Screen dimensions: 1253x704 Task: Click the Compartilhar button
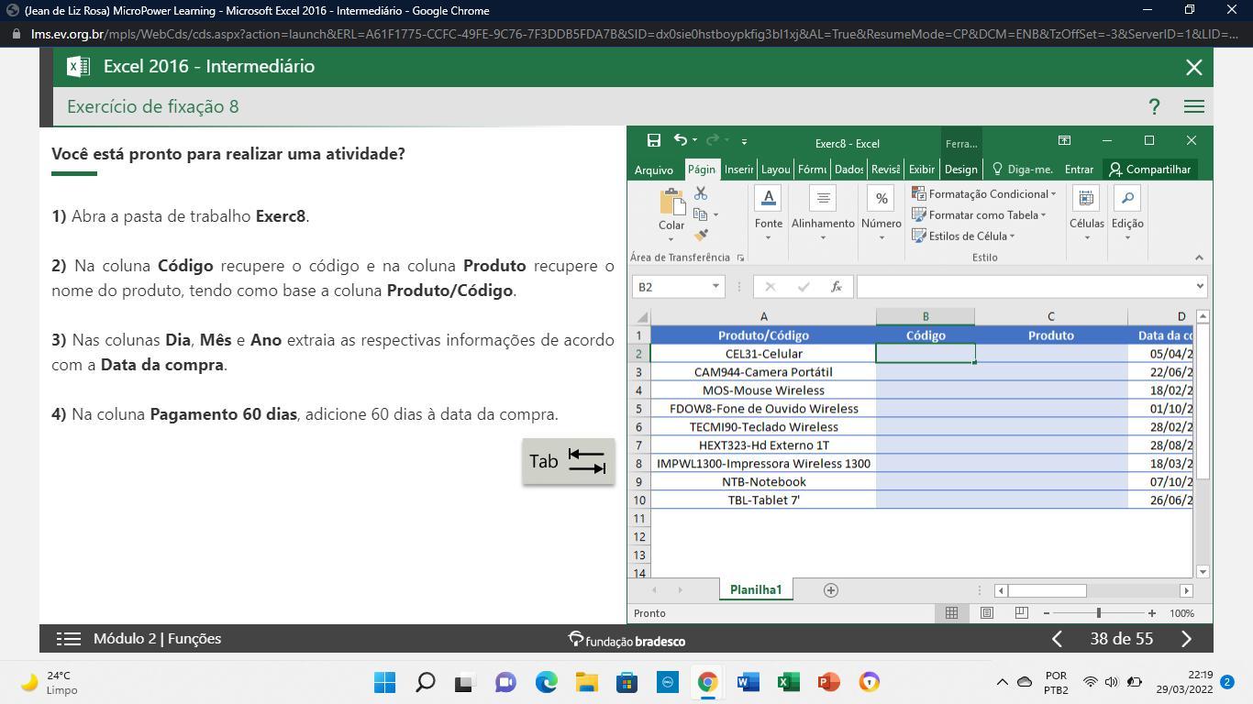click(x=1149, y=170)
